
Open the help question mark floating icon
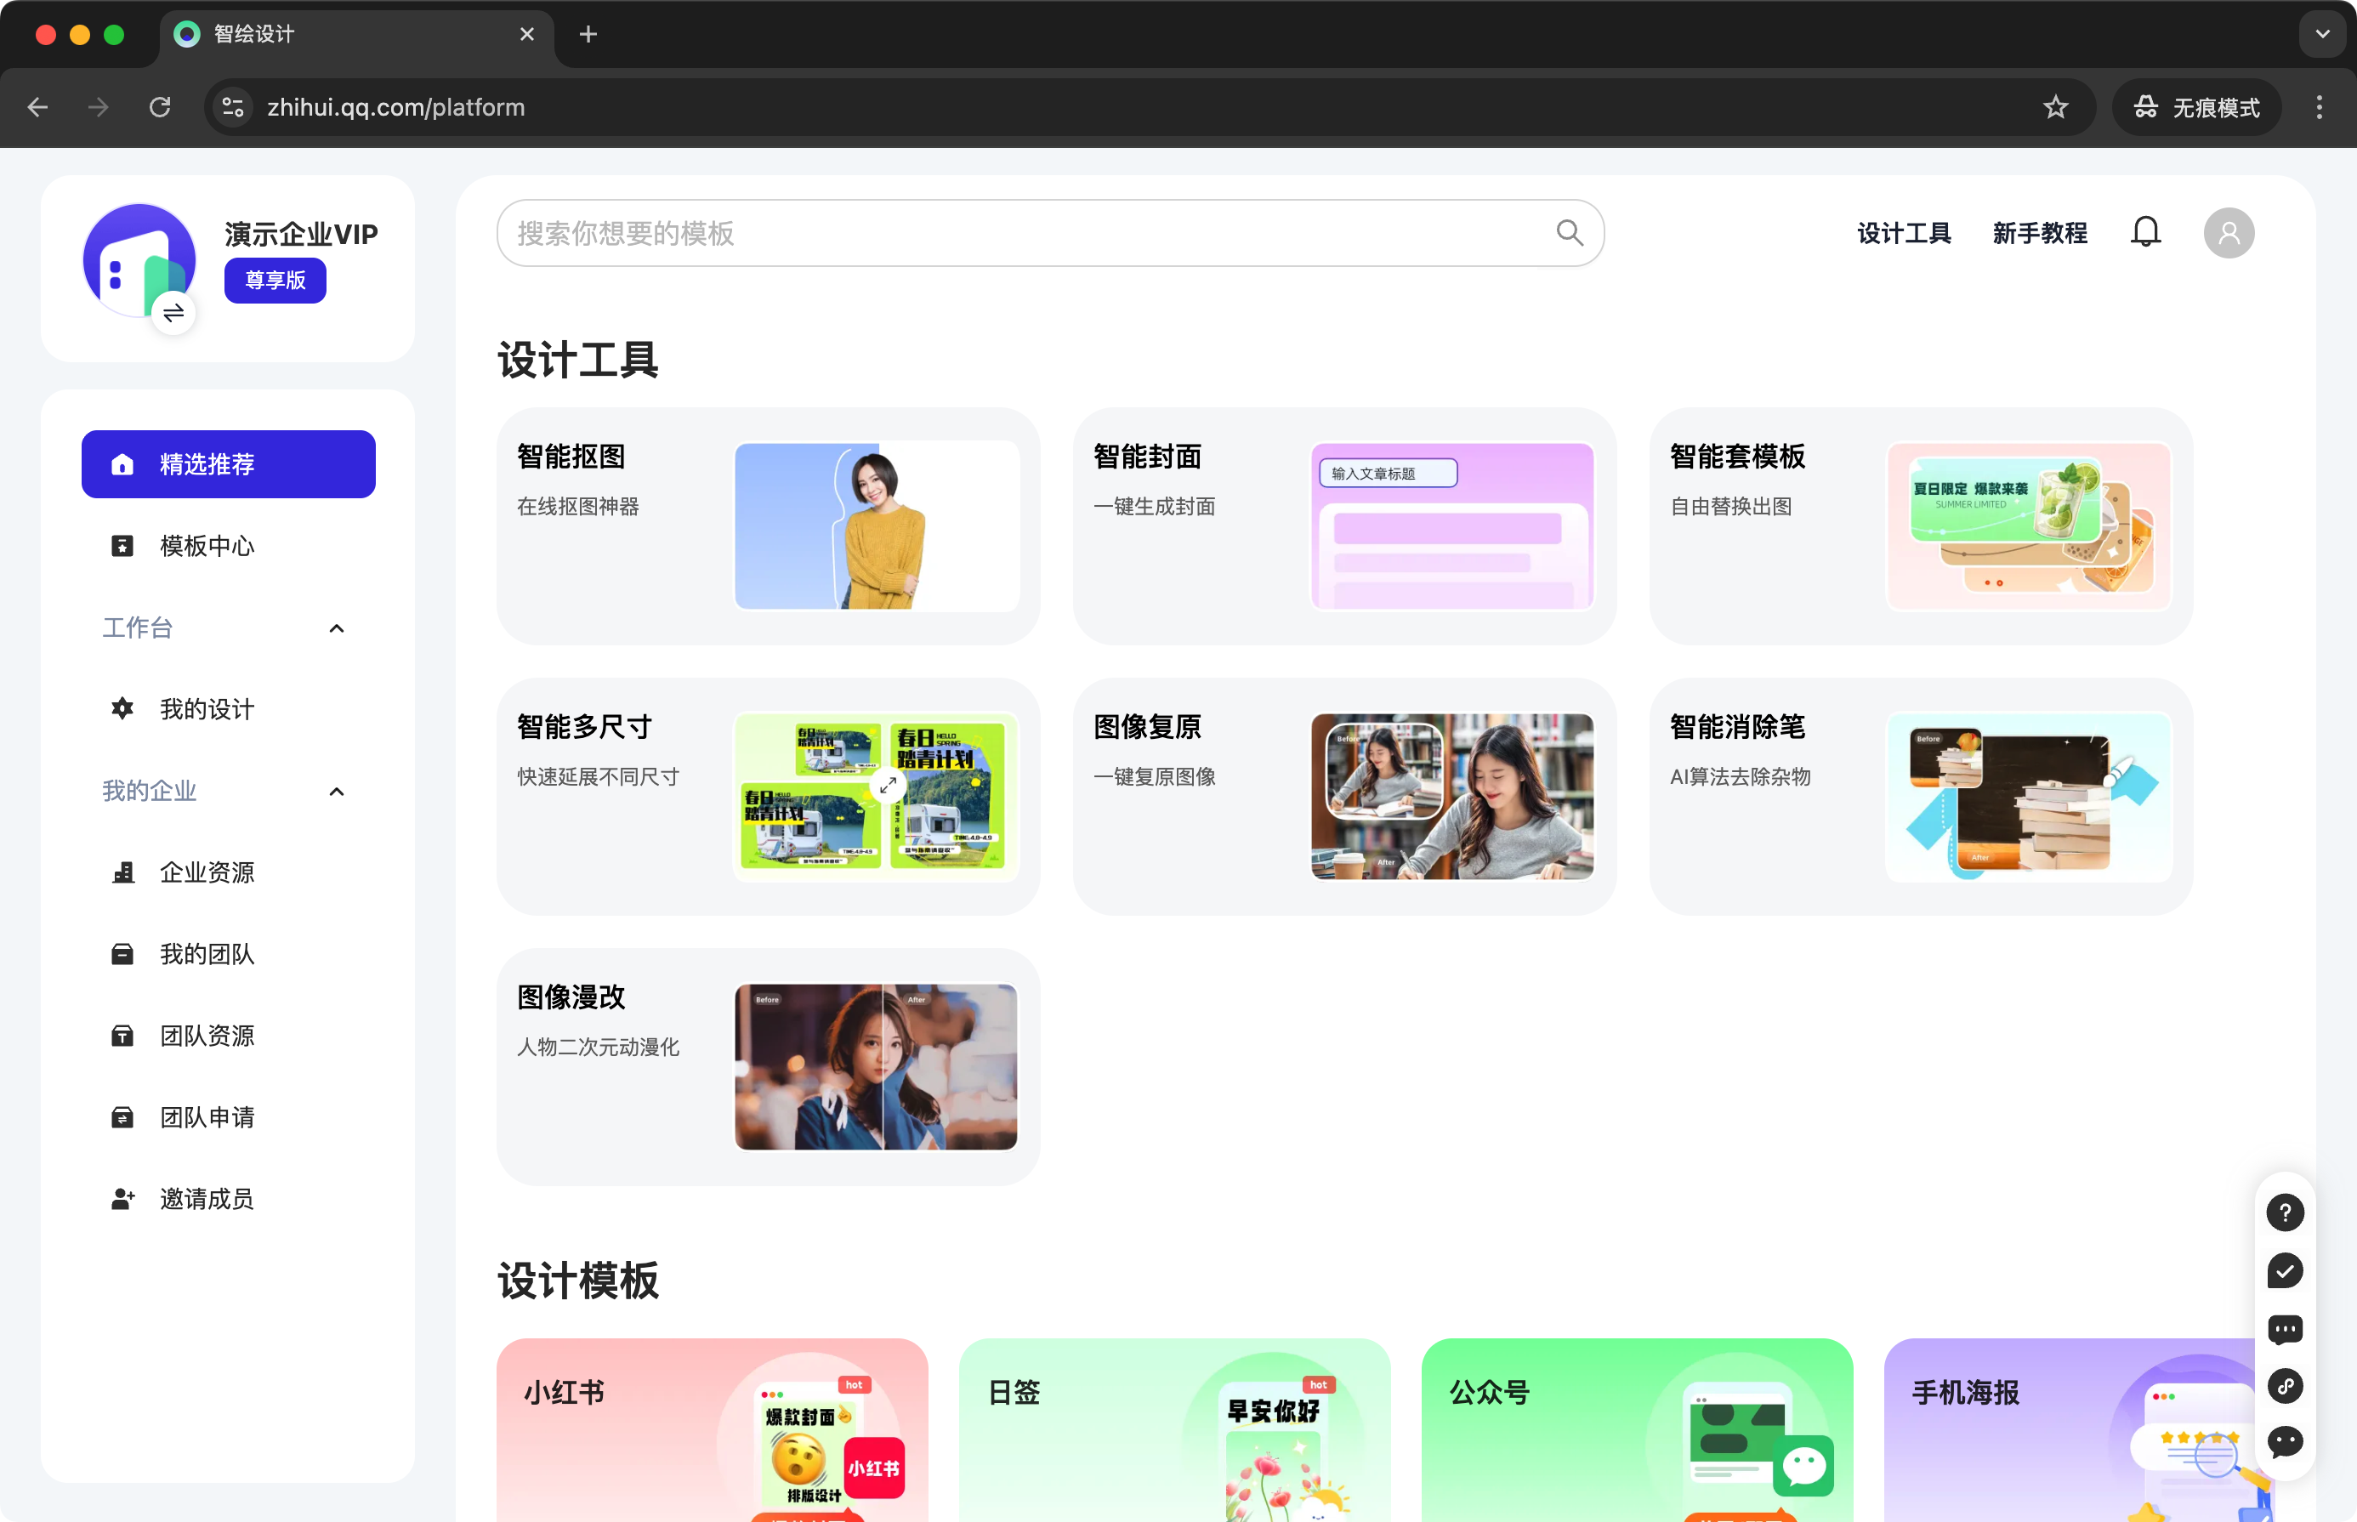[x=2284, y=1212]
